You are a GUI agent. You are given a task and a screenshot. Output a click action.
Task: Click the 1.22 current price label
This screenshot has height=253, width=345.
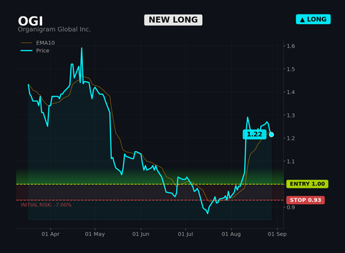(x=255, y=134)
